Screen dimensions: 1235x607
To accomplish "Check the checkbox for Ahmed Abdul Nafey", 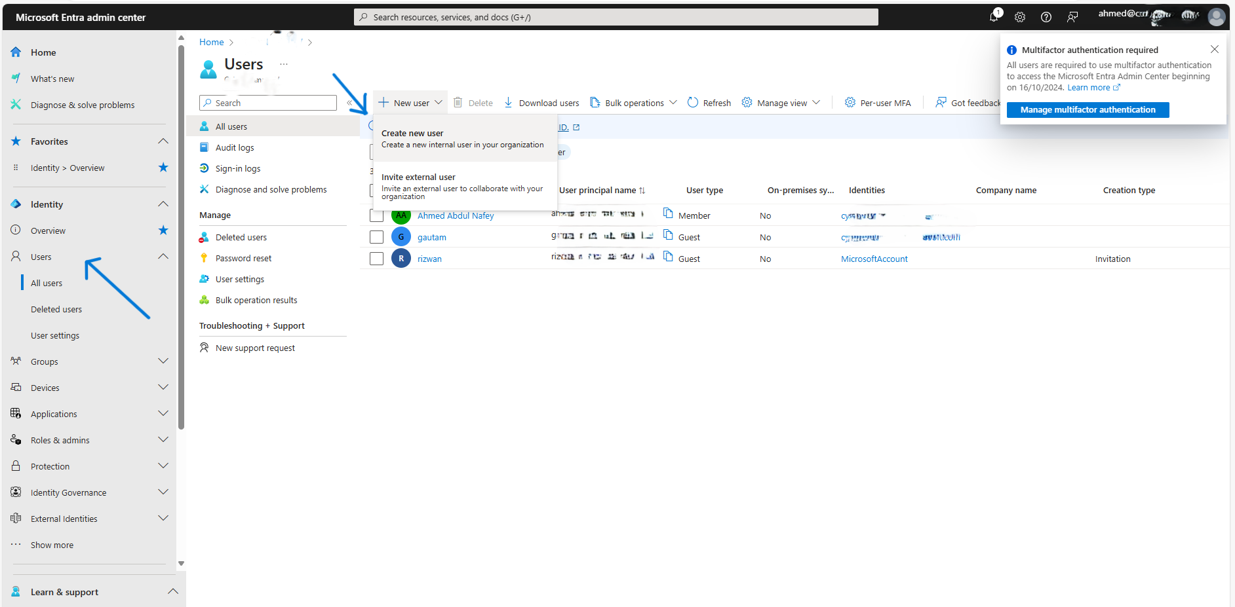I will (x=376, y=215).
